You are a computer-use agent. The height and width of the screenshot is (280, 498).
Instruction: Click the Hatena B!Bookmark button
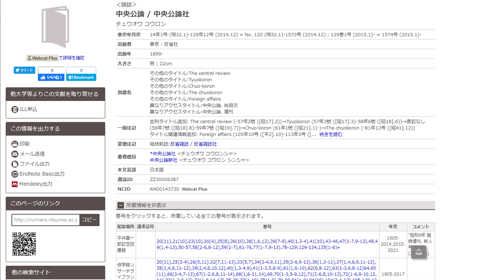(81, 77)
